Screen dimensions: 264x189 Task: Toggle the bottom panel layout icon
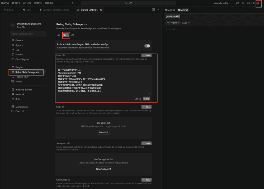[248, 3]
